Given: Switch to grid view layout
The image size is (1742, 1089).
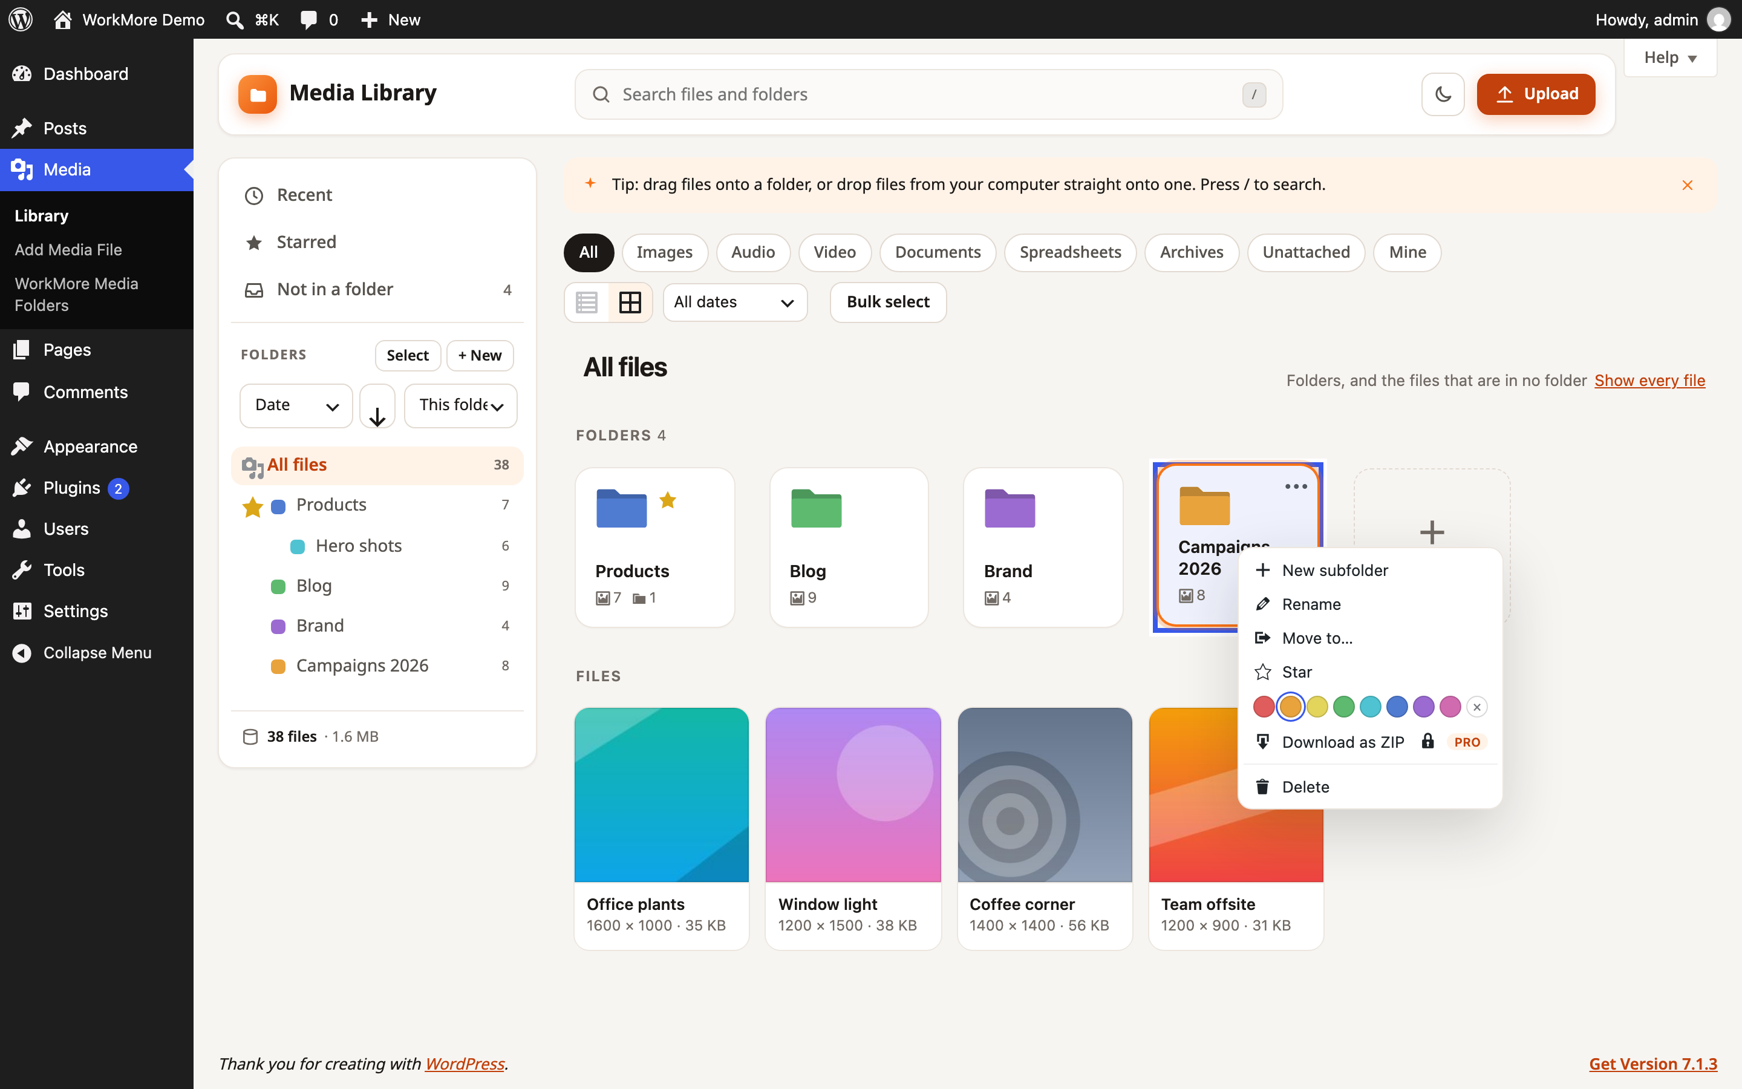Looking at the screenshot, I should point(630,302).
